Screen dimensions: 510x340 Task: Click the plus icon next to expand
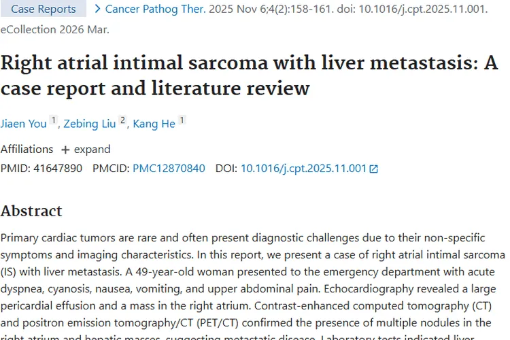65,150
